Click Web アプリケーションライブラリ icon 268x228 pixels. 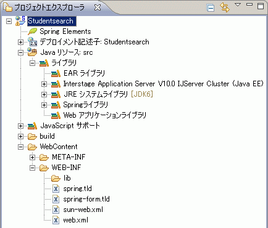(56, 115)
